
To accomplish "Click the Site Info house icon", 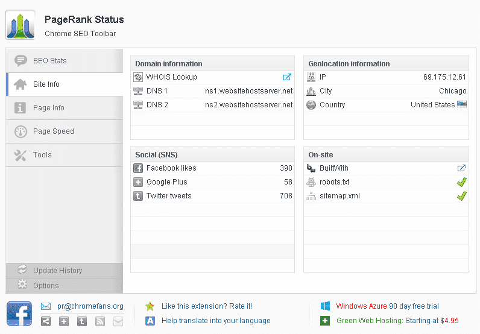I will coord(21,84).
